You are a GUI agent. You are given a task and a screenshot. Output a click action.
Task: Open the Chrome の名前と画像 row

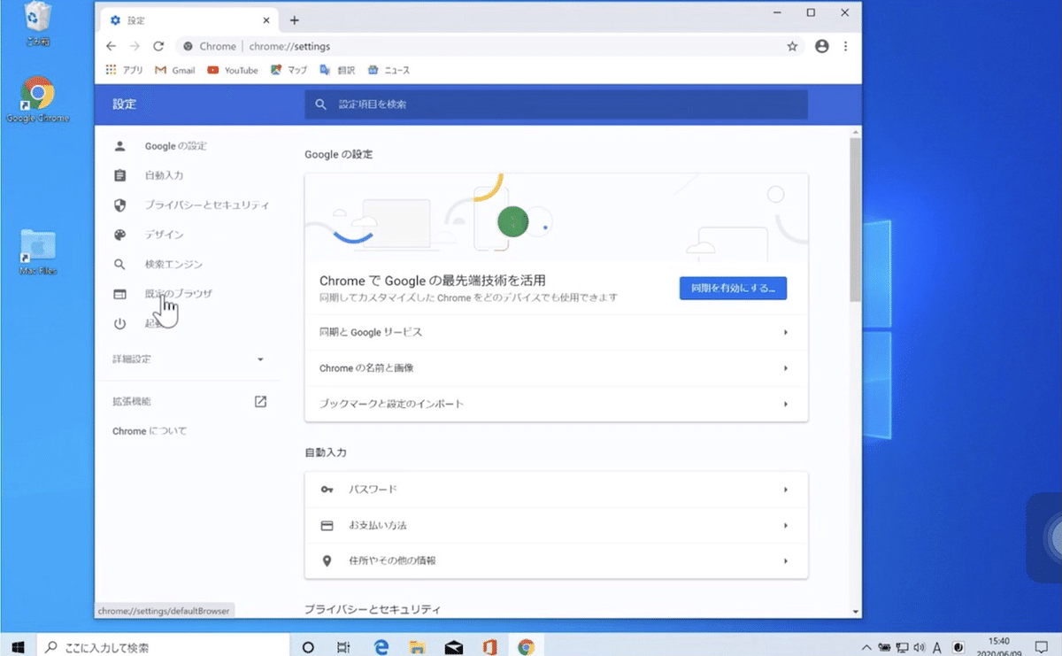[x=556, y=367]
